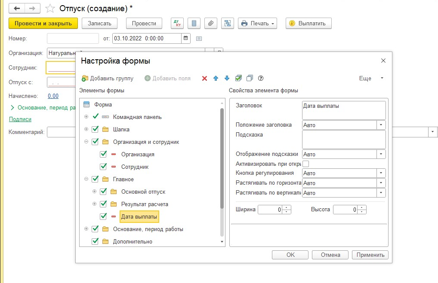This screenshot has height=283, width=438.
Task: Open the calendar picker for the date
Action: 186,39
